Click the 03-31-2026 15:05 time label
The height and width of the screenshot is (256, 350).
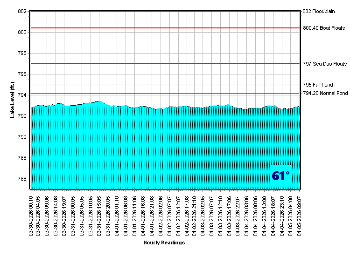pyautogui.click(x=100, y=215)
